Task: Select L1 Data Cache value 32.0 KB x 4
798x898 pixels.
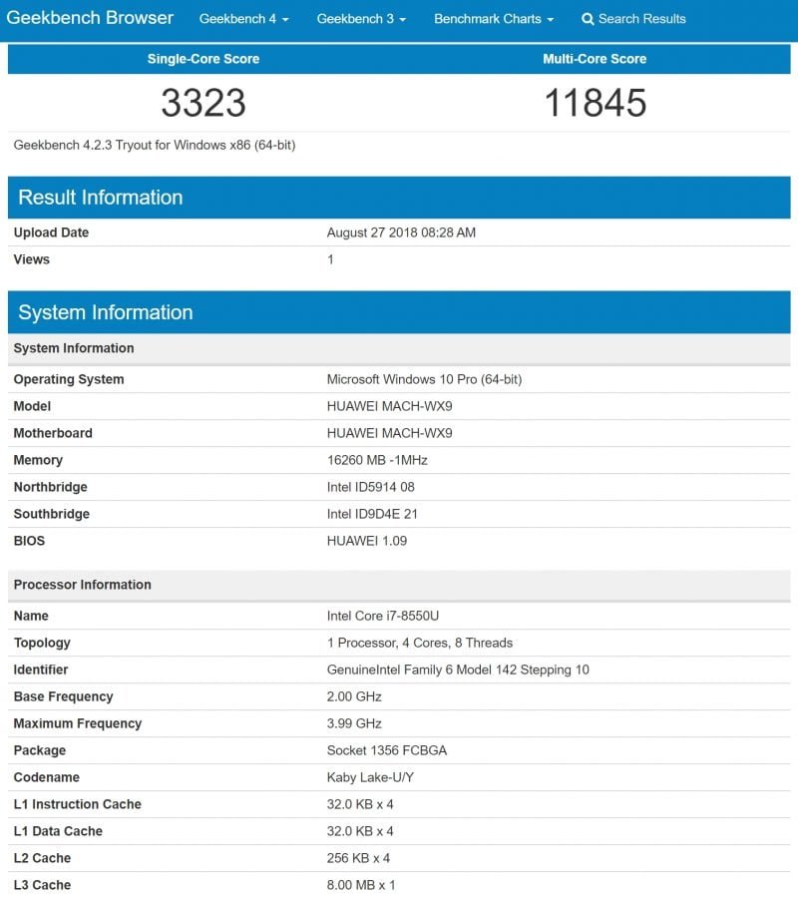Action: [x=360, y=831]
